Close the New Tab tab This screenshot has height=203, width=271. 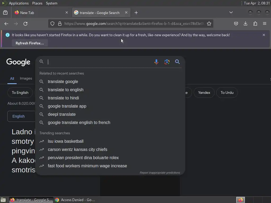tap(67, 12)
